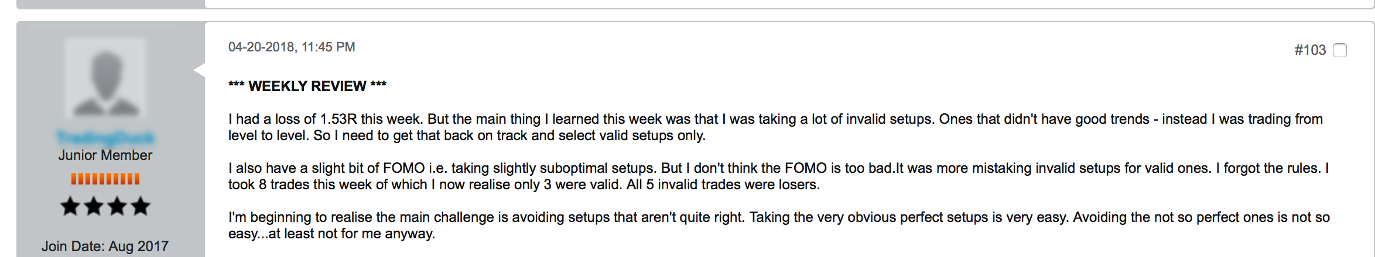Click the orange reputation bar below Junior Member
1375x257 pixels.
pyautogui.click(x=105, y=179)
